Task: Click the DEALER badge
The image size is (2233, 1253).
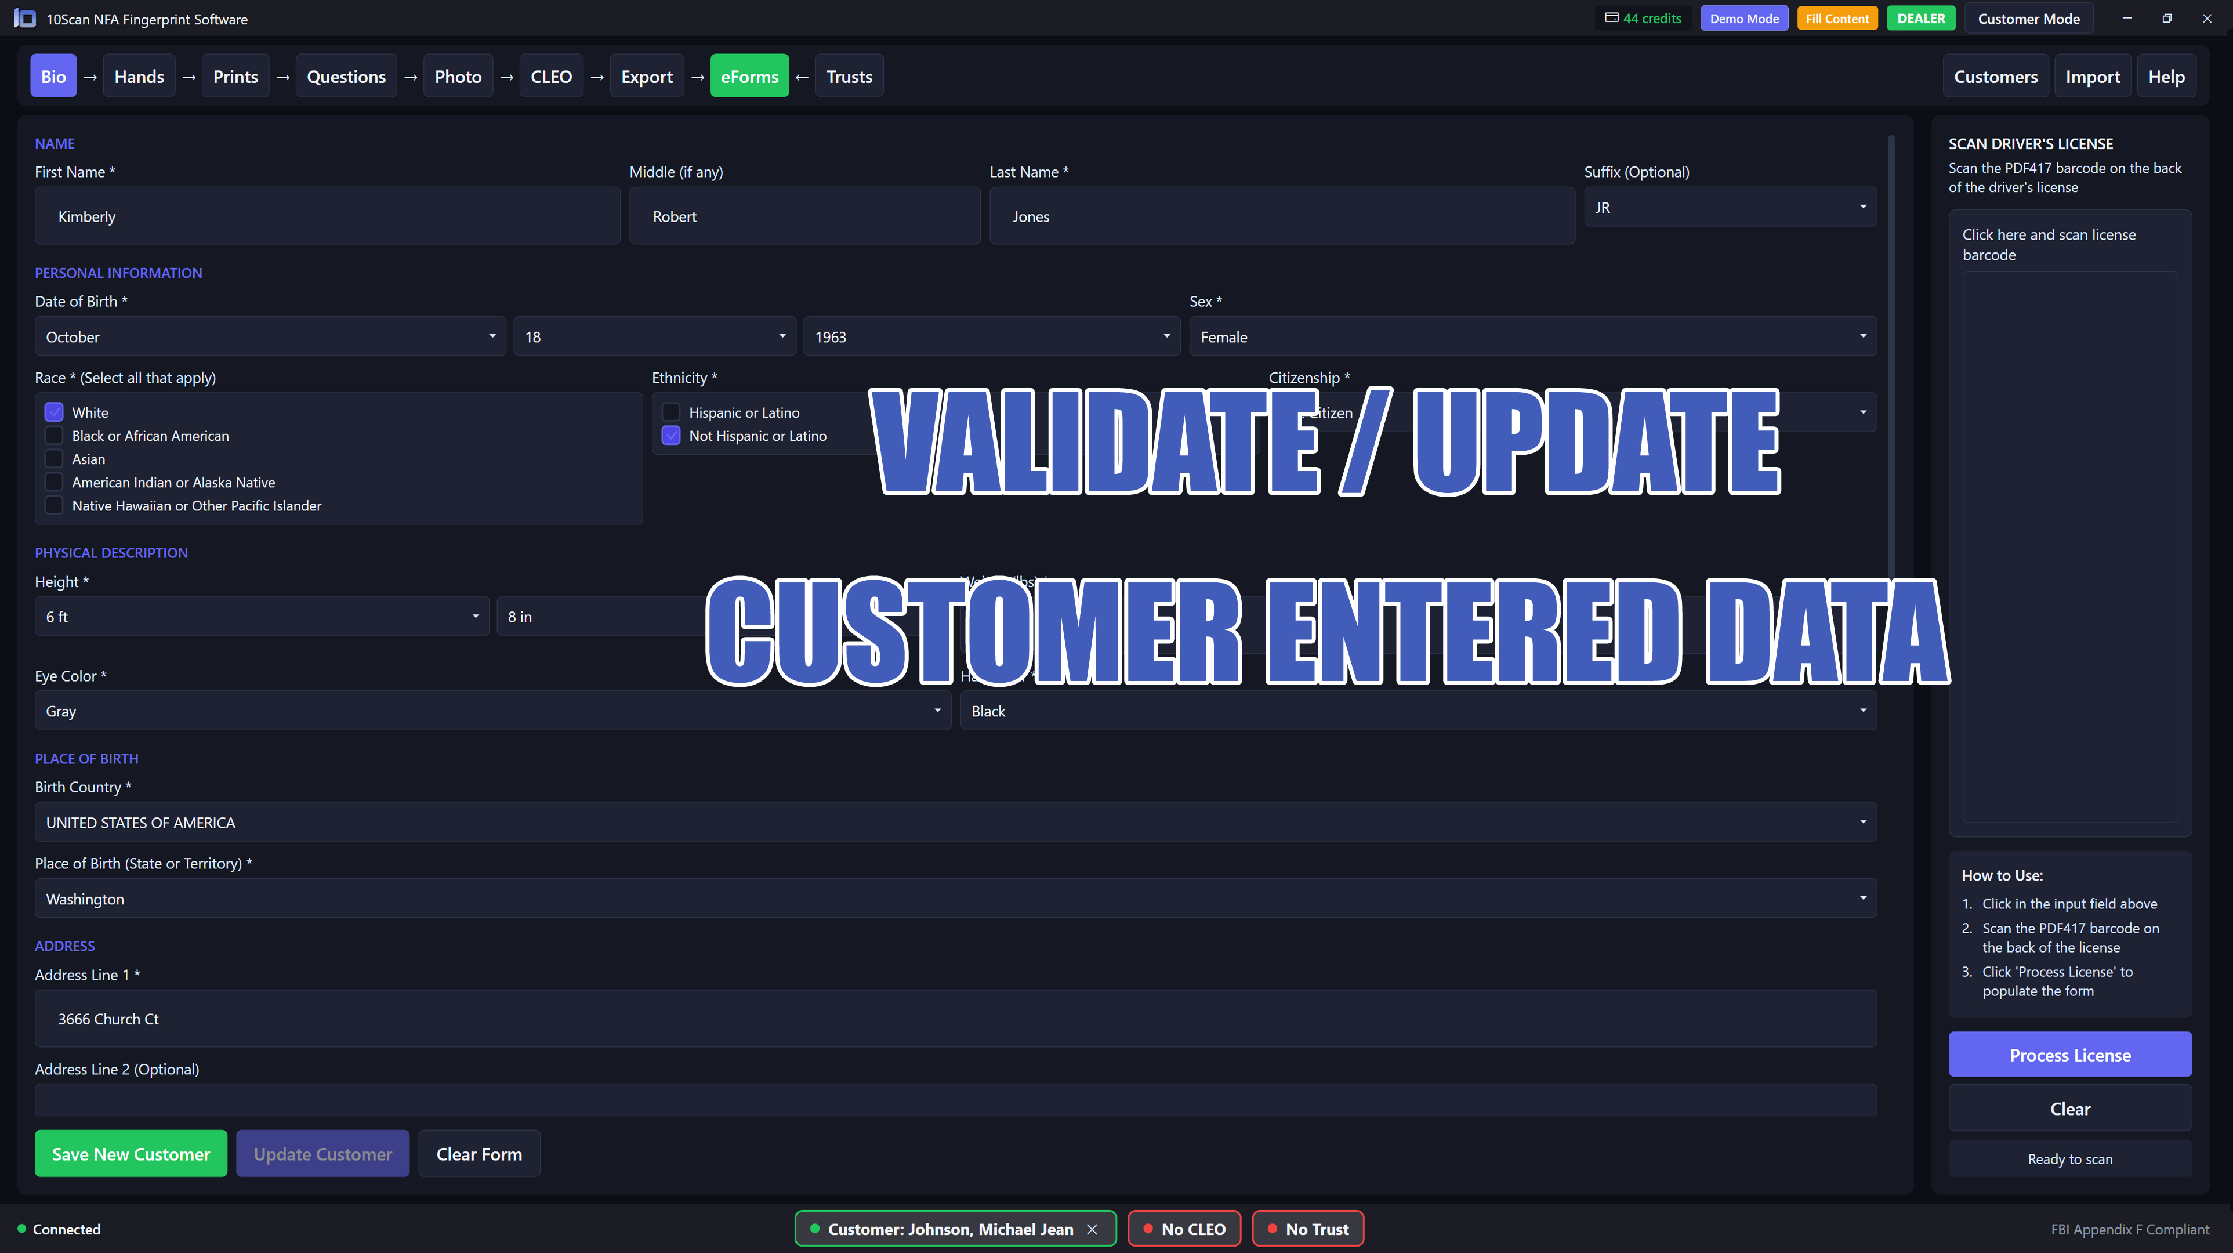Action: (1921, 17)
